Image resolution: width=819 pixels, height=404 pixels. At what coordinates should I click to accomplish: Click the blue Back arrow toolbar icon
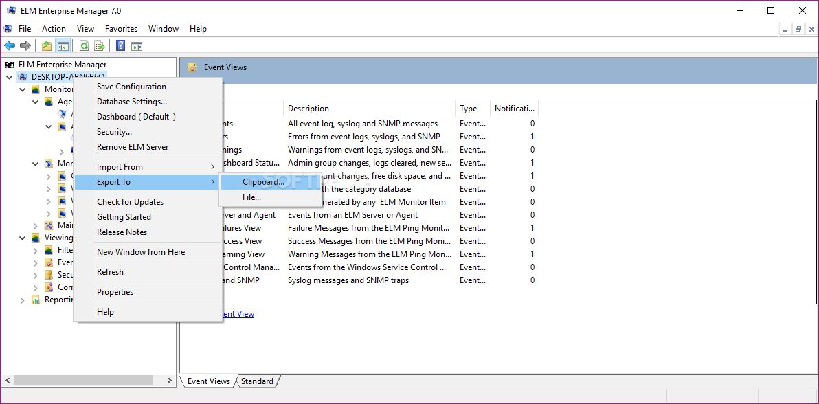(x=10, y=46)
